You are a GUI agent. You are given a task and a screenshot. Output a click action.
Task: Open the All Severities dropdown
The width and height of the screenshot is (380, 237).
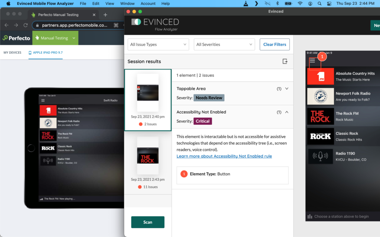tap(224, 44)
